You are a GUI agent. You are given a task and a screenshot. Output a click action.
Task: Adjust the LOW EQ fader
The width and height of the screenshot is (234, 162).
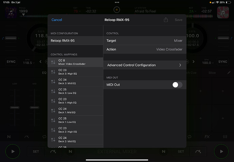(15, 108)
